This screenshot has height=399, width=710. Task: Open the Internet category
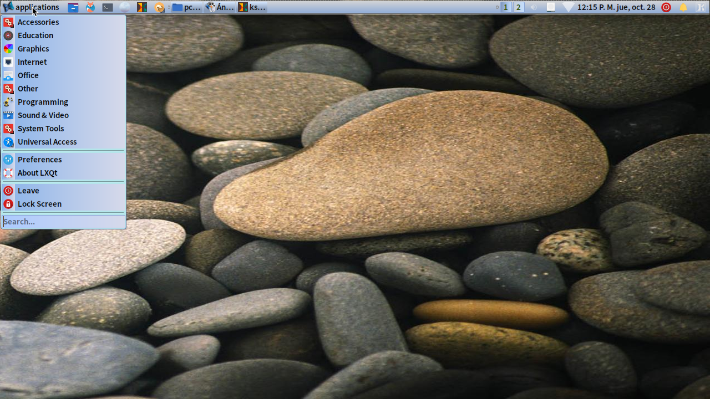point(63,62)
